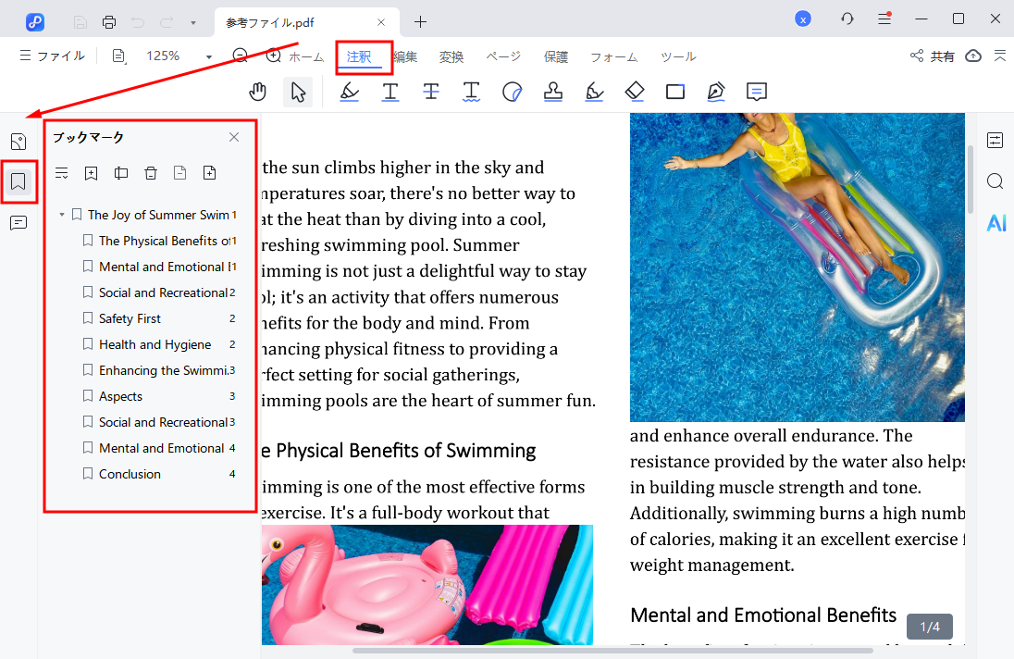The width and height of the screenshot is (1014, 659).
Task: Pick the stamp annotation tool
Action: click(x=553, y=92)
